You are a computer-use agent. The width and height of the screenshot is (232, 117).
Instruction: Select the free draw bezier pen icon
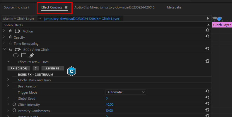click(32, 55)
